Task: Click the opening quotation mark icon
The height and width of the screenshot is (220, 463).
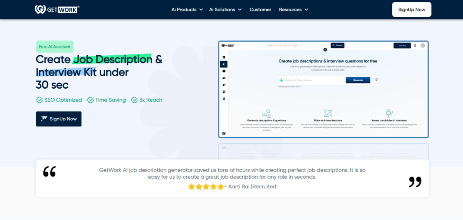Action: tap(49, 172)
